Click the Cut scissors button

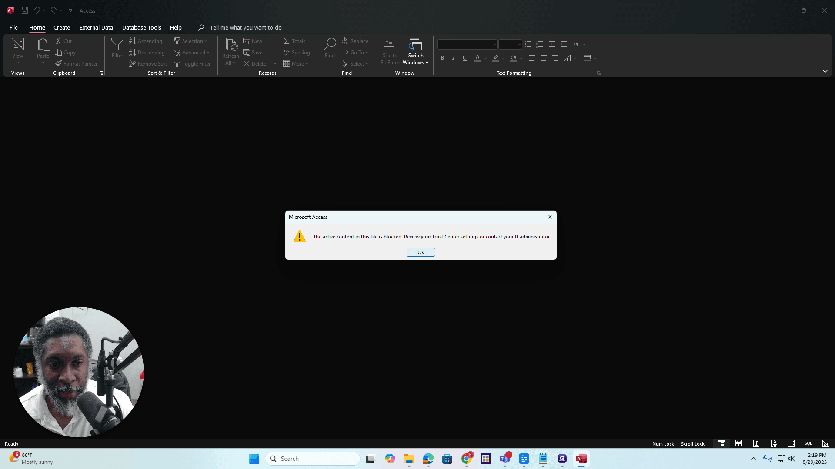coord(63,41)
